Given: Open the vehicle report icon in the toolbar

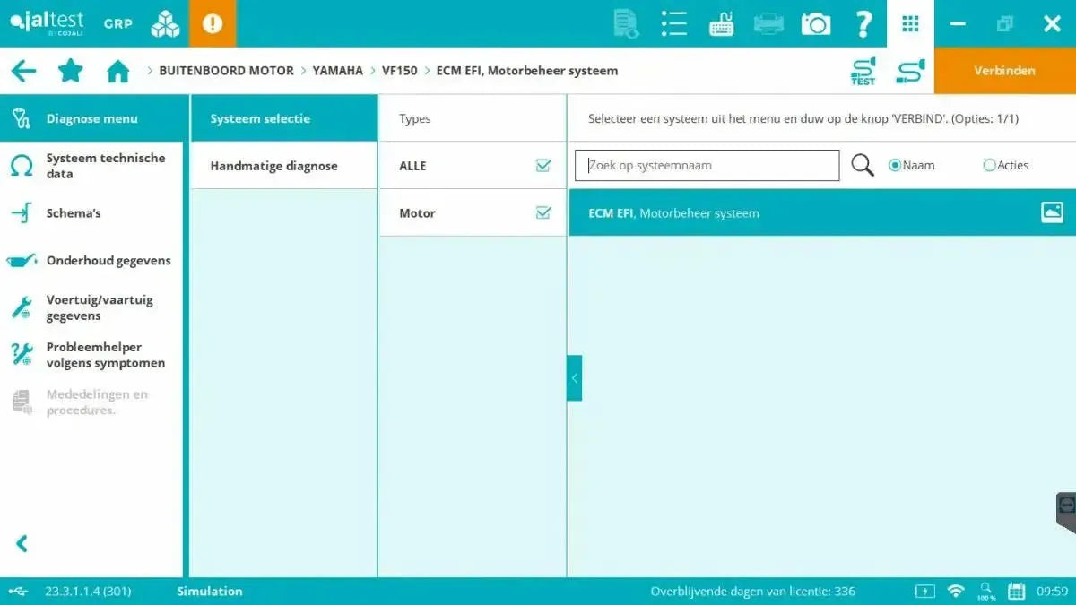Looking at the screenshot, I should point(625,23).
